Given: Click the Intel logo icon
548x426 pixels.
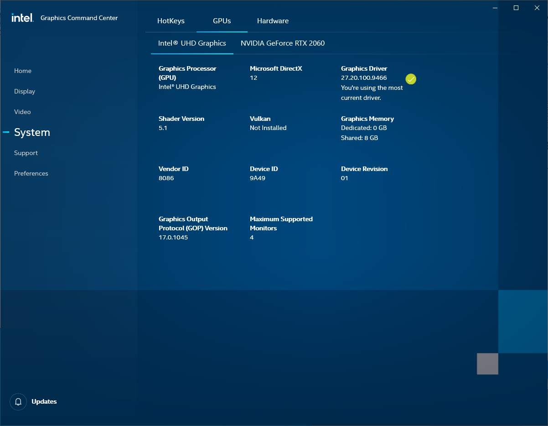Looking at the screenshot, I should [x=22, y=18].
